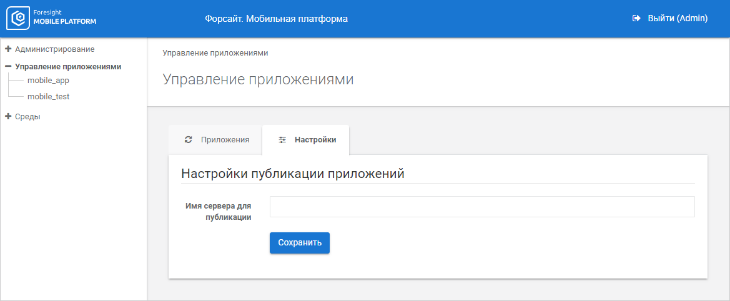Collapse Управление приложениями with its minus icon
Viewport: 730px width, 301px height.
tap(8, 66)
